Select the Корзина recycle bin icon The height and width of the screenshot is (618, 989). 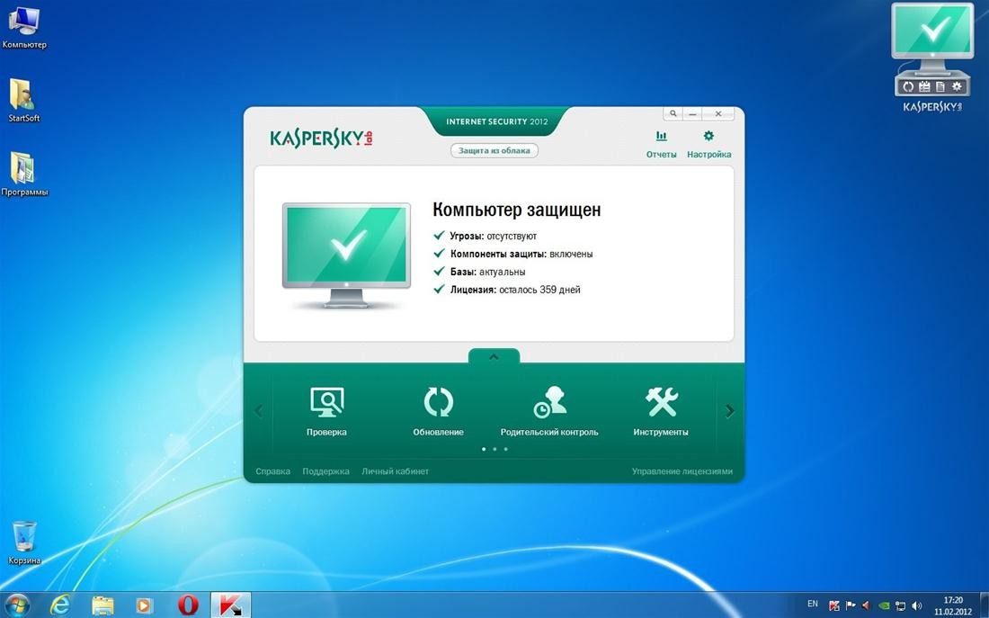coord(24,542)
